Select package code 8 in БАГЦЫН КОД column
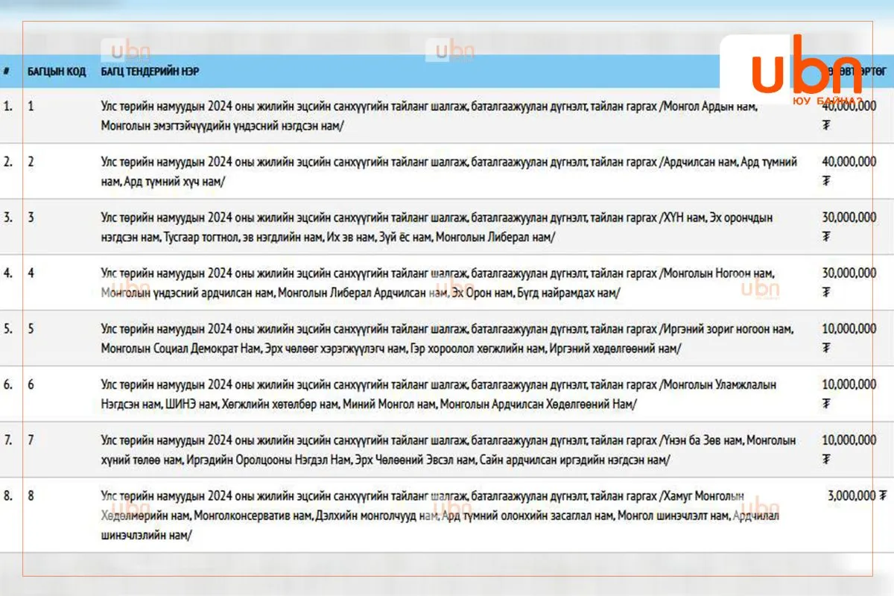Viewport: 894px width, 596px height. (x=31, y=496)
